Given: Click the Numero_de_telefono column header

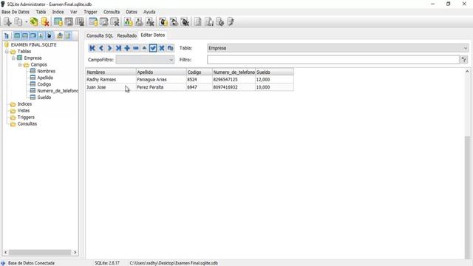Looking at the screenshot, I should click(234, 72).
